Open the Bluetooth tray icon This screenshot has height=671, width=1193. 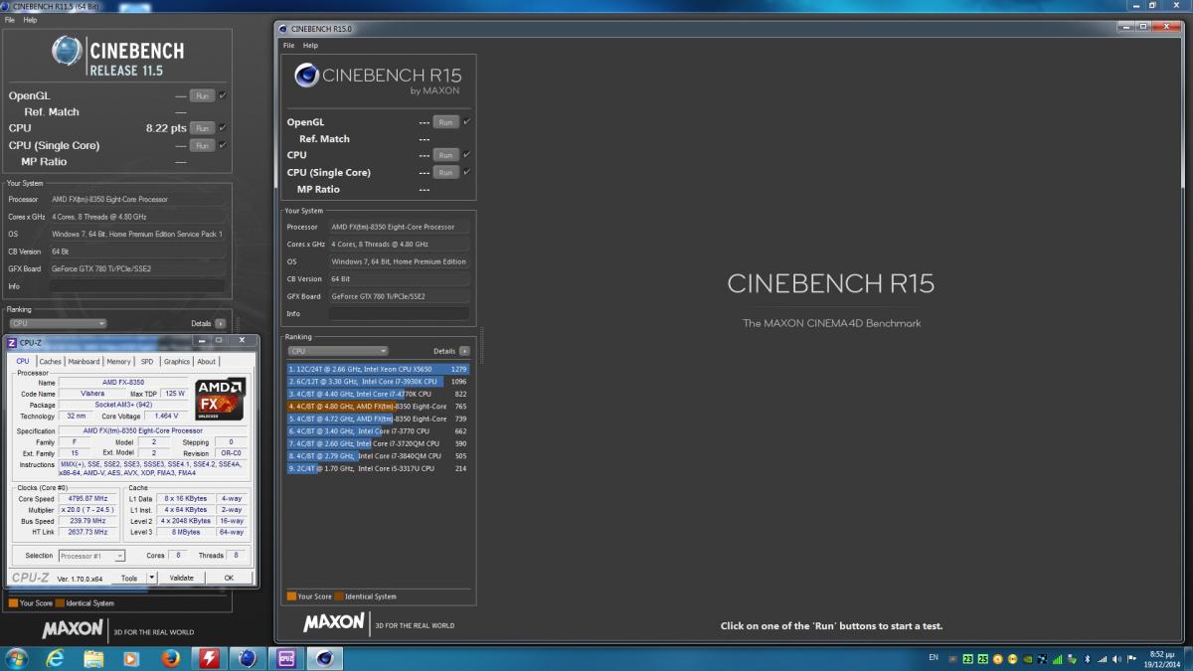[1087, 658]
